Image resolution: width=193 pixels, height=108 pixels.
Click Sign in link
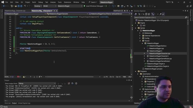click(168, 2)
